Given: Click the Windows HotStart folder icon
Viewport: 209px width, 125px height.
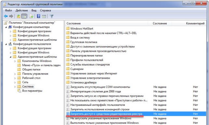Looking at the screenshot, I should pyautogui.click(x=68, y=28).
